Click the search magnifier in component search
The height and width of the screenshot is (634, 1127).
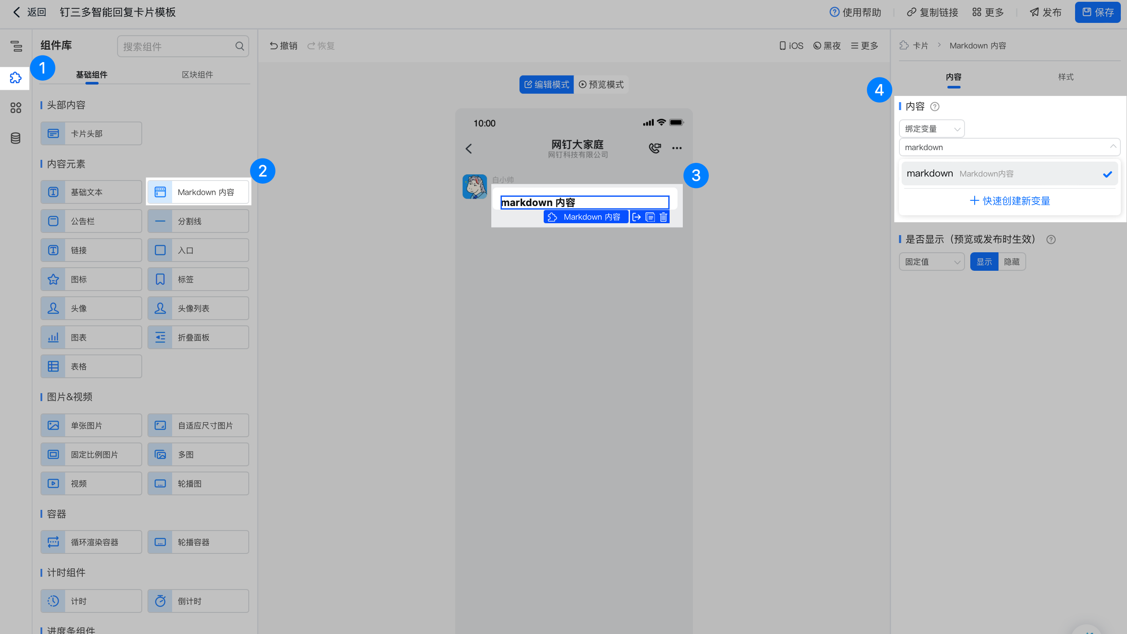pos(239,46)
